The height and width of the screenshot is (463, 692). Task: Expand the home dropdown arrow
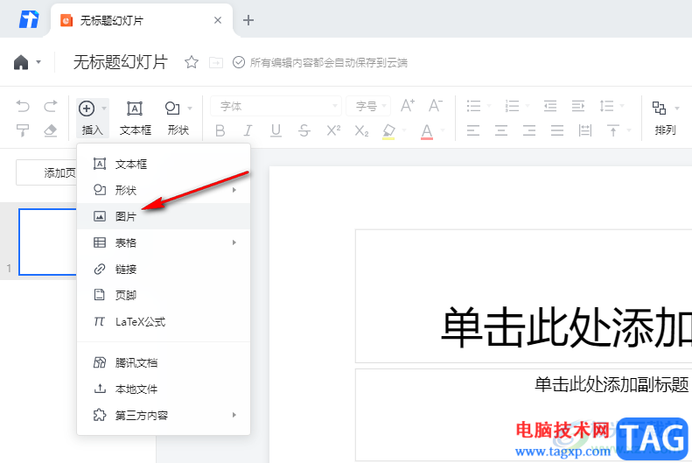[x=38, y=62]
